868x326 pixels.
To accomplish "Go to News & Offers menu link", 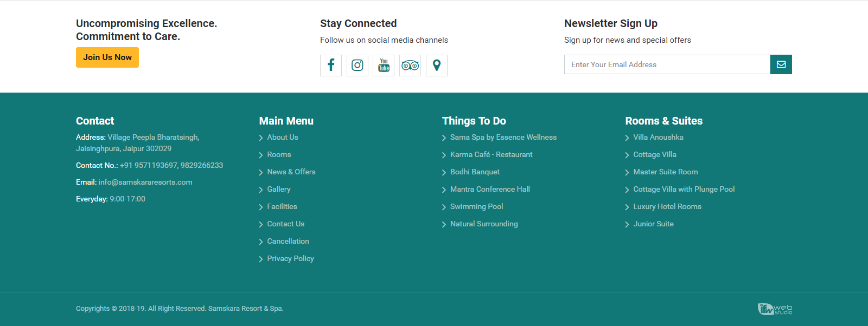I will tap(291, 172).
